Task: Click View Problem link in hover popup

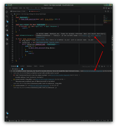Action: click(x=42, y=42)
